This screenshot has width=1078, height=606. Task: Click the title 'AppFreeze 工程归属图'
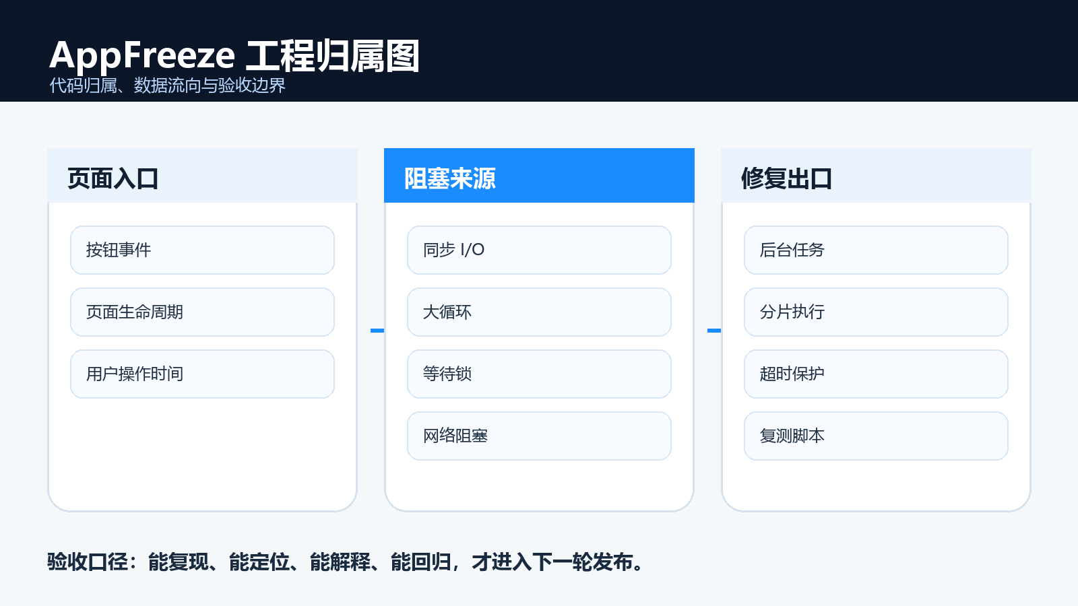point(234,55)
